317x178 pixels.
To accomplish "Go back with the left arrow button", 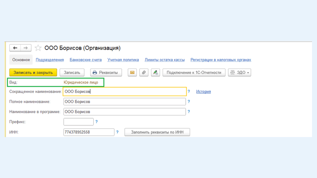I will (x=15, y=48).
